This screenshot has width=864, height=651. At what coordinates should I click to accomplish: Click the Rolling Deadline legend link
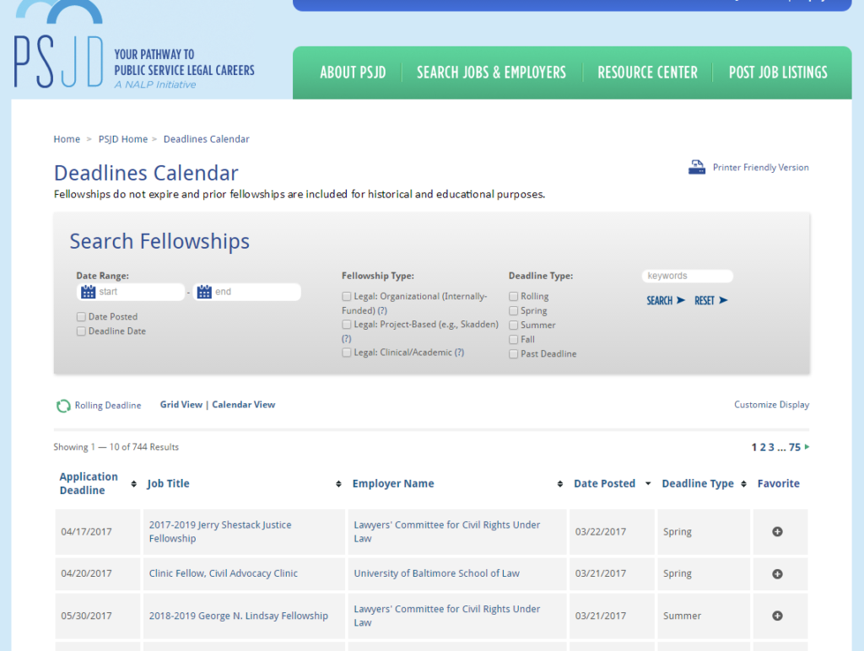click(107, 406)
